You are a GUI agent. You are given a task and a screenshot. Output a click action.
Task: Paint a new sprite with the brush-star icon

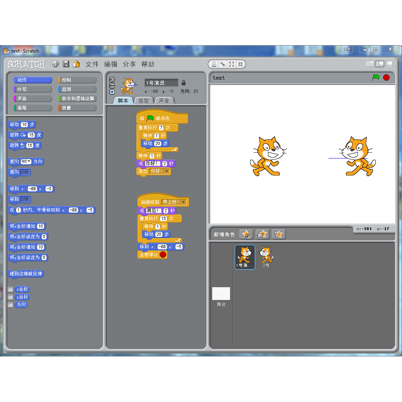(246, 234)
